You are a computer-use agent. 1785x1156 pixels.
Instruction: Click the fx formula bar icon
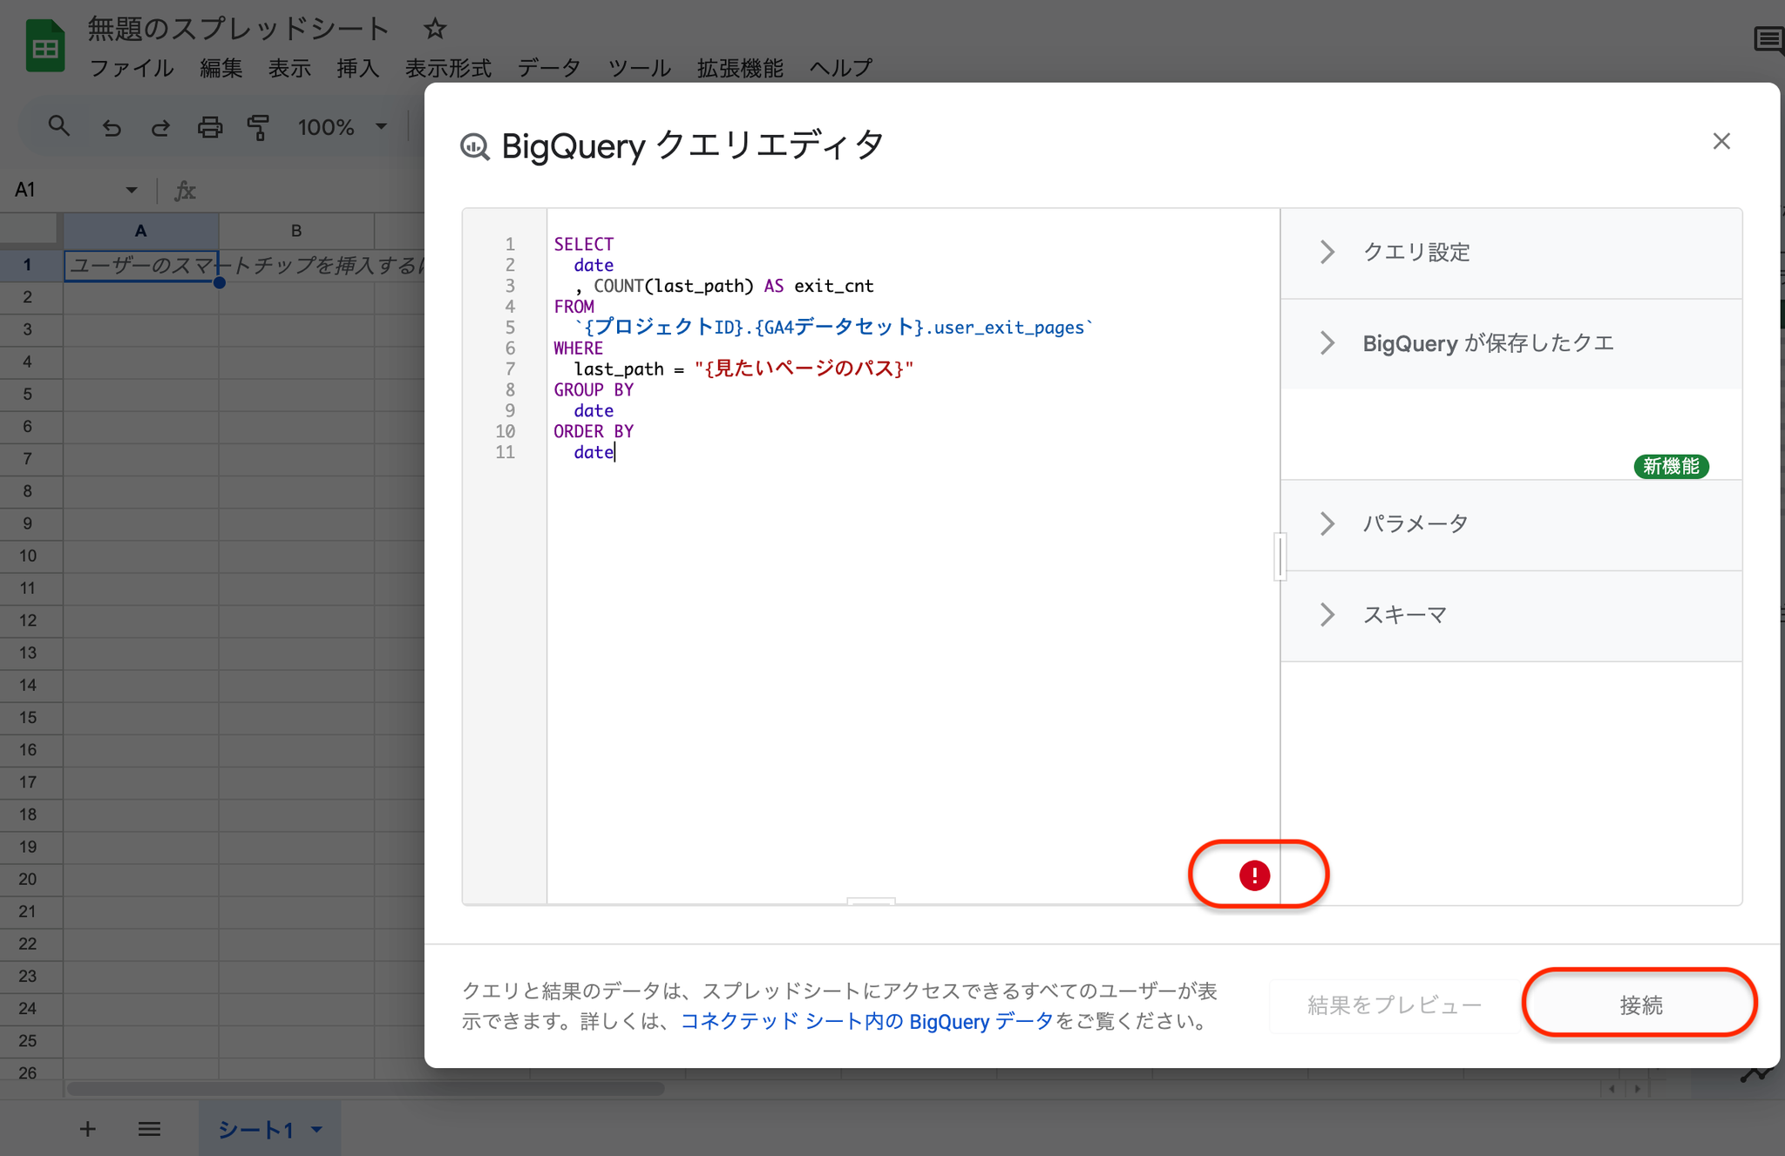pyautogui.click(x=185, y=190)
